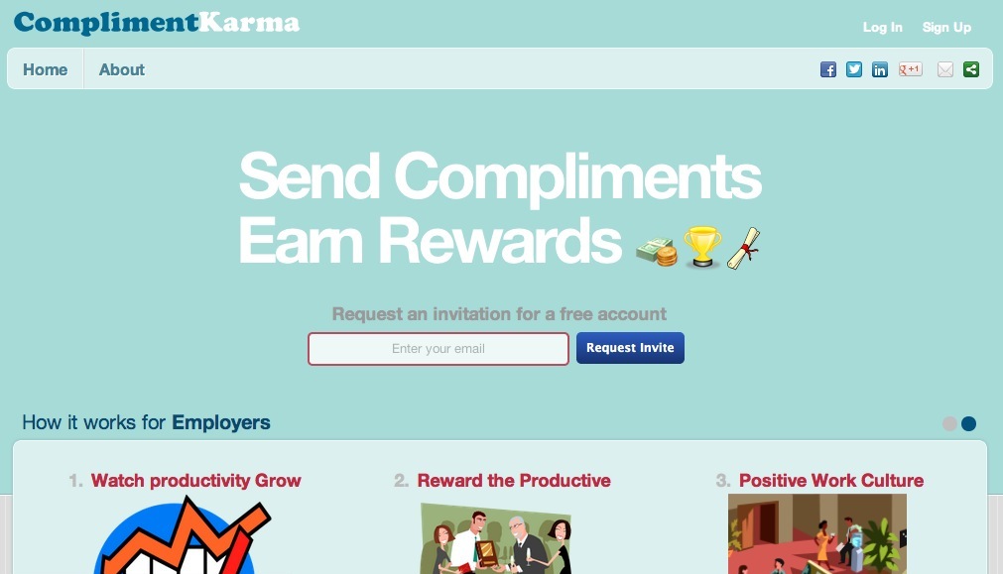This screenshot has height=574, width=1003.
Task: Share the page on Facebook
Action: click(828, 69)
